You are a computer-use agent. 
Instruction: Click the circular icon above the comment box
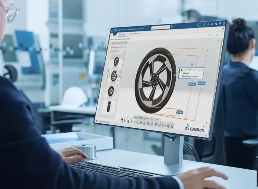tap(192, 64)
